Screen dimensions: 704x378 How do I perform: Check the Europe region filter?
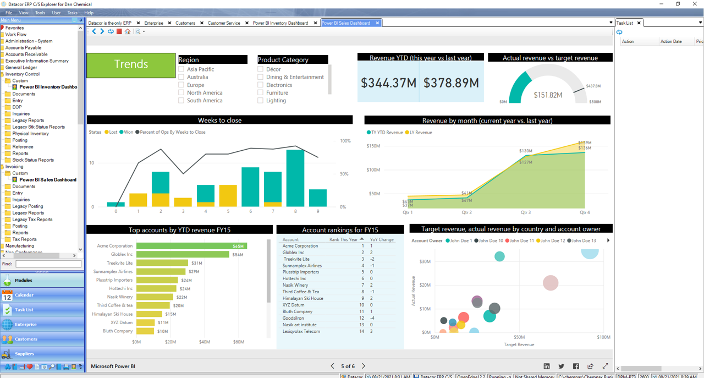tap(180, 85)
